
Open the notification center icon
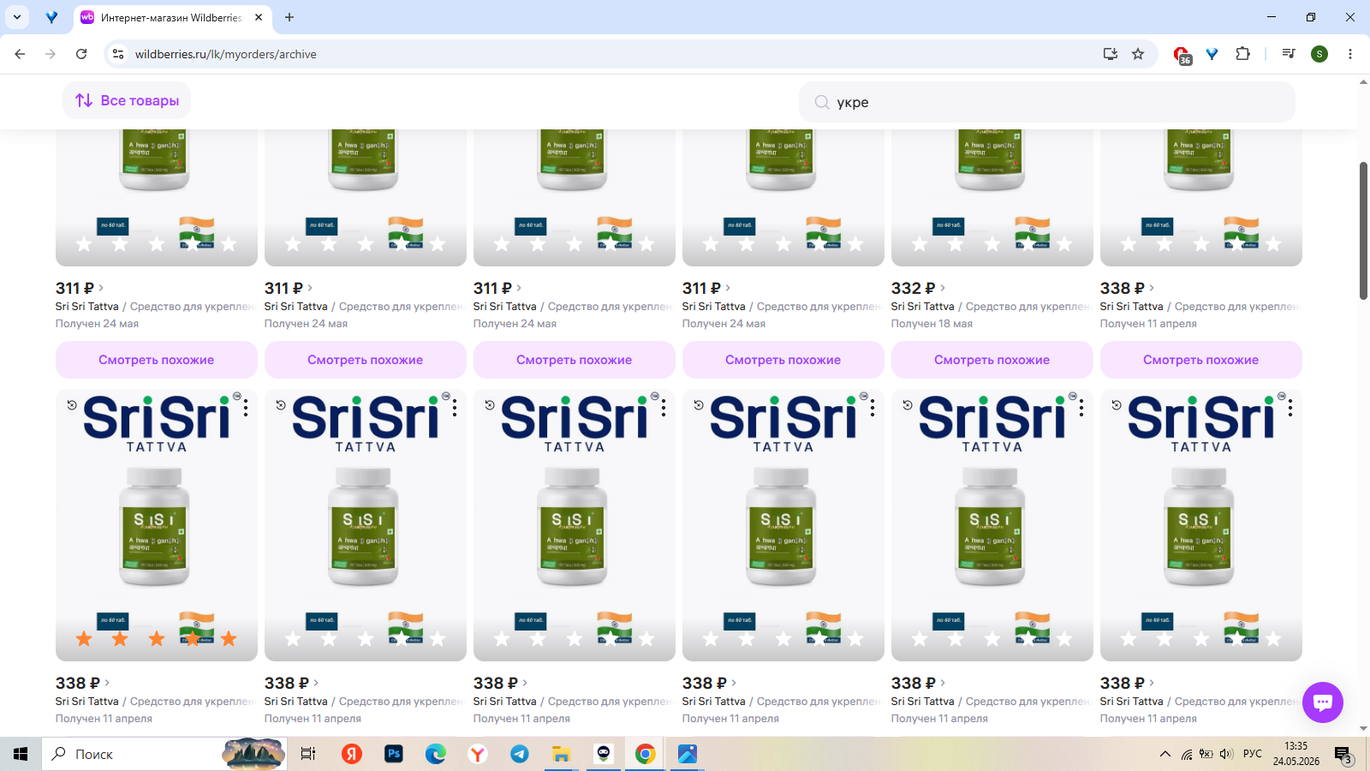1343,754
